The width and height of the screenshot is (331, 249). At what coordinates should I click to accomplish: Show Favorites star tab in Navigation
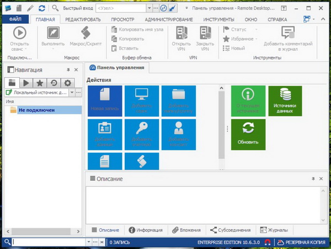click(x=39, y=83)
